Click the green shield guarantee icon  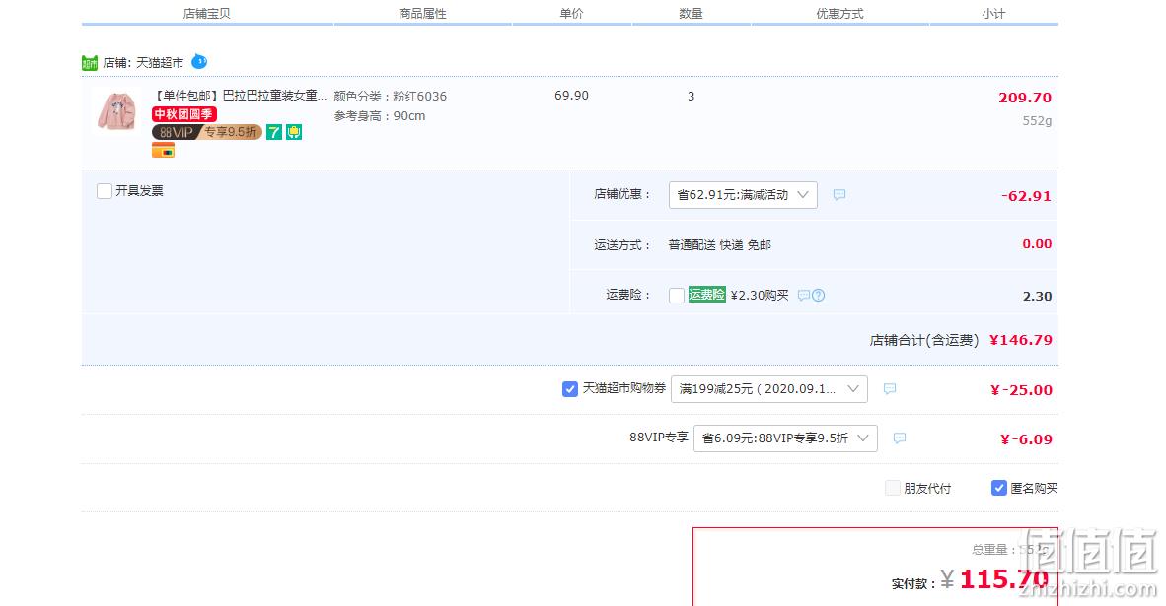coord(294,132)
